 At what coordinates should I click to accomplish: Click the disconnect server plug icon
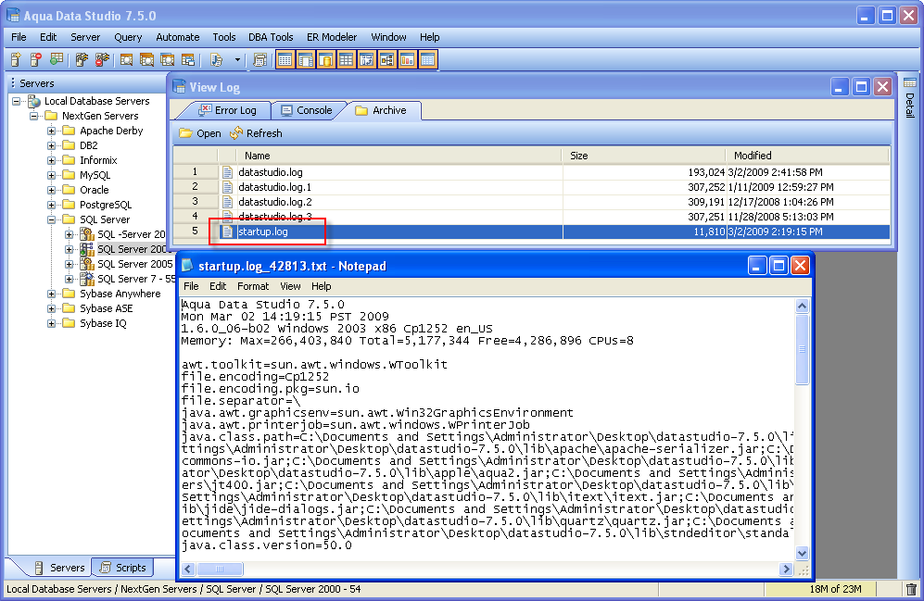click(x=102, y=59)
